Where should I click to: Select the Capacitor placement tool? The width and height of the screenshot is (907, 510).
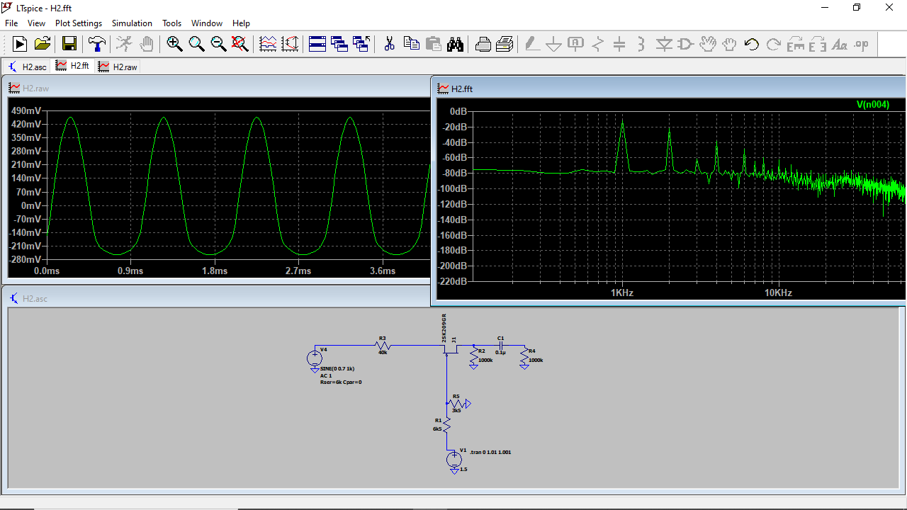pos(619,44)
